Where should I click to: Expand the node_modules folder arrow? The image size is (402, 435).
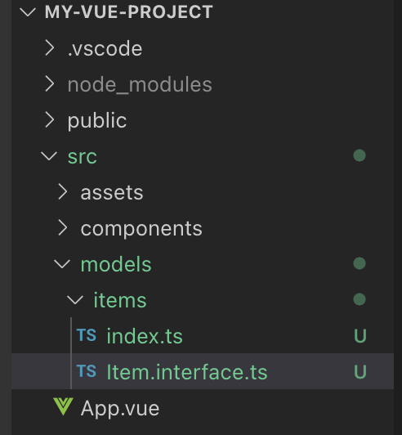point(50,83)
